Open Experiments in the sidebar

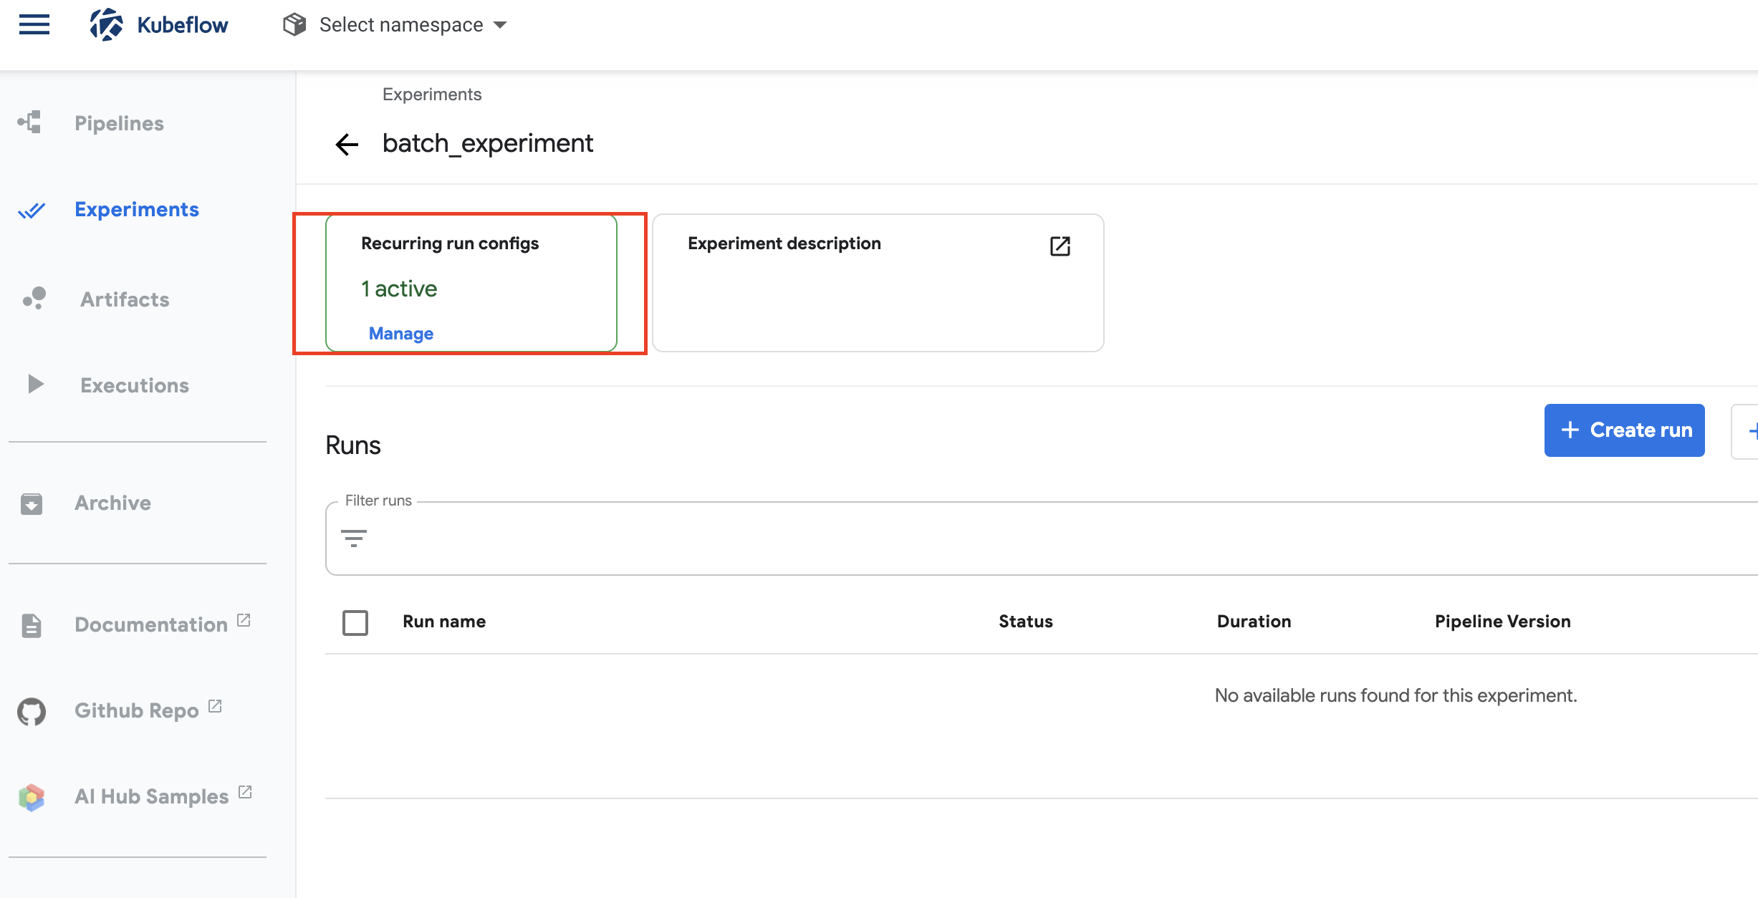pyautogui.click(x=136, y=210)
